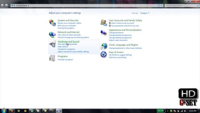The image size is (200, 113).
Task: Open Appearance and Personalization heading
Action: pyautogui.click(x=125, y=30)
